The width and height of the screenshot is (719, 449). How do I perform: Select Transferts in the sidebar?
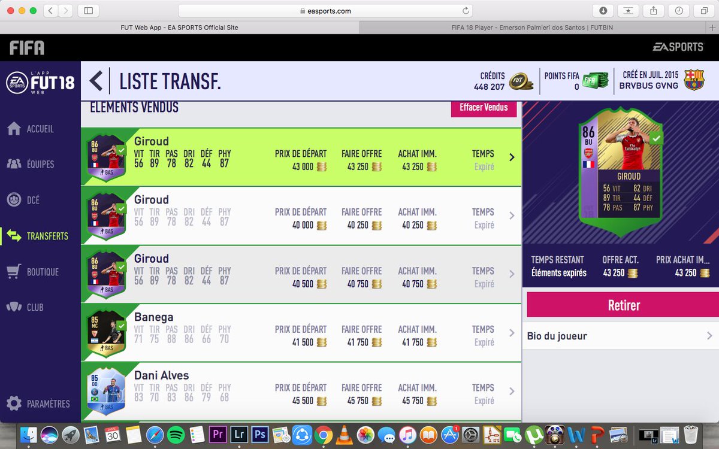pos(37,236)
